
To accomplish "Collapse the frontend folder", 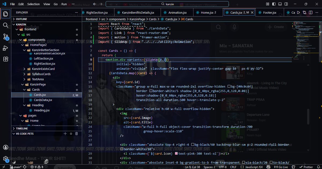I will pyautogui.click(x=46, y=29).
